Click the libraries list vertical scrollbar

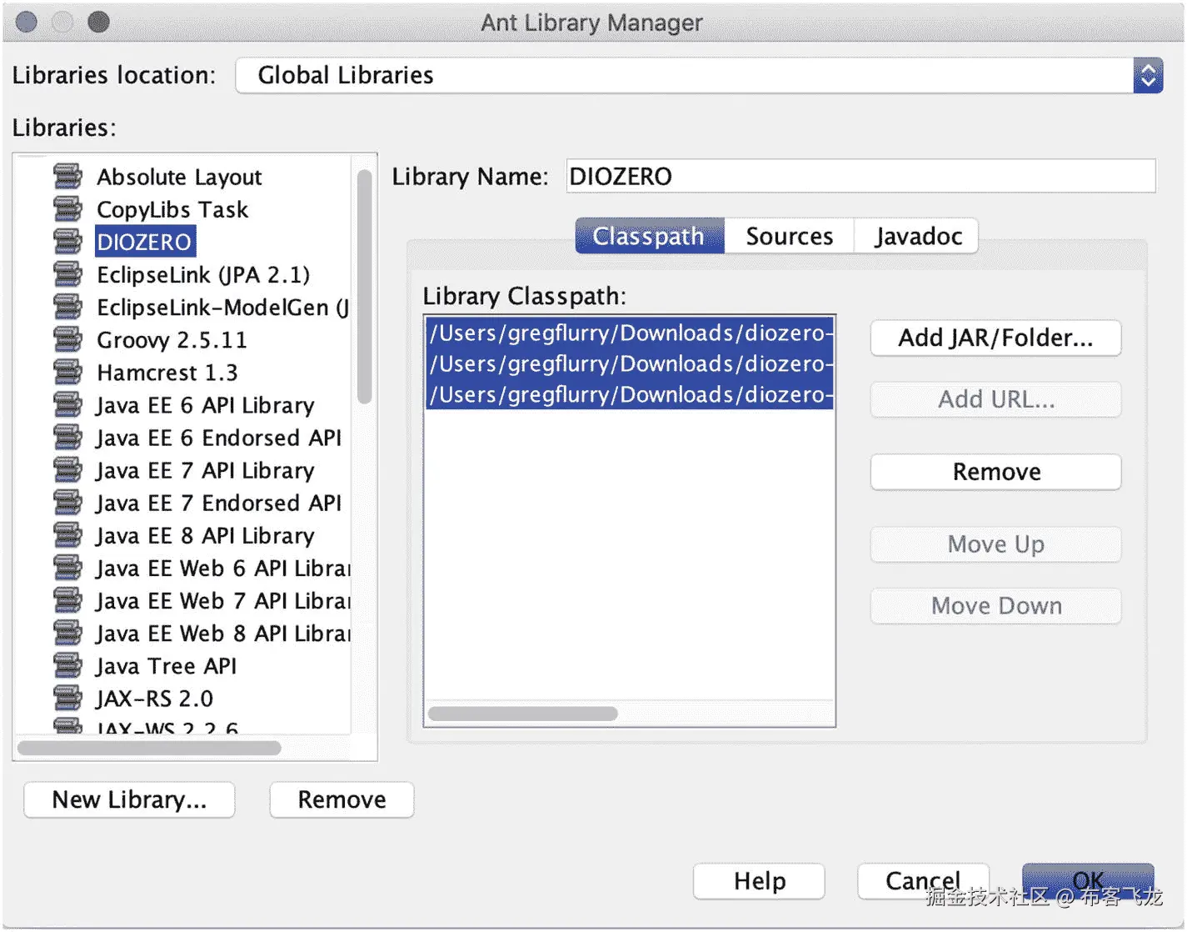364,288
